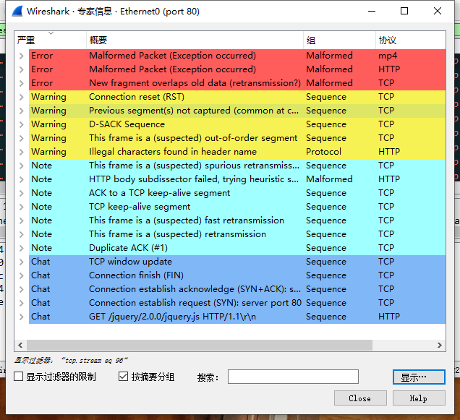Expand the fast retransmission note
This screenshot has height=420, width=460.
[22, 220]
